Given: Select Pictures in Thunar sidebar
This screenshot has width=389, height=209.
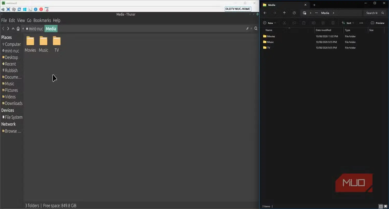Looking at the screenshot, I should (x=10, y=90).
